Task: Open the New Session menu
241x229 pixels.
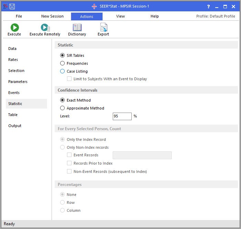Action: (x=52, y=16)
